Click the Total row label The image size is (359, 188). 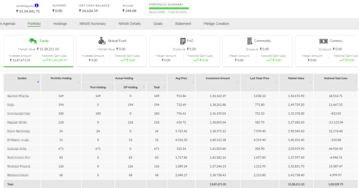(10, 184)
